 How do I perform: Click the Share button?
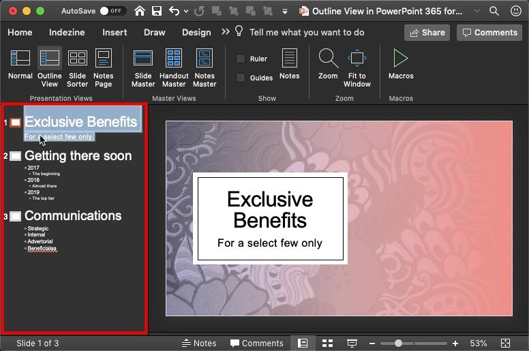coord(427,33)
